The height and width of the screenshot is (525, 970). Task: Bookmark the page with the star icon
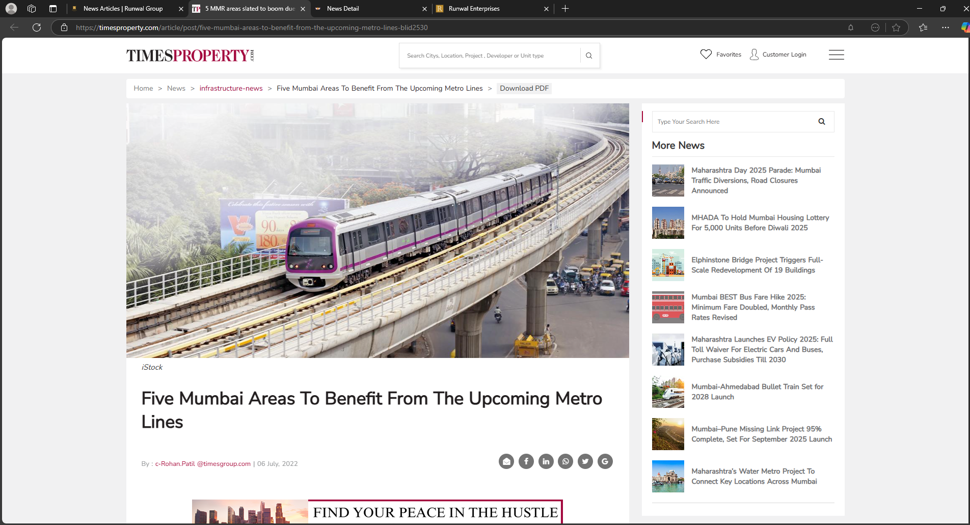(896, 27)
